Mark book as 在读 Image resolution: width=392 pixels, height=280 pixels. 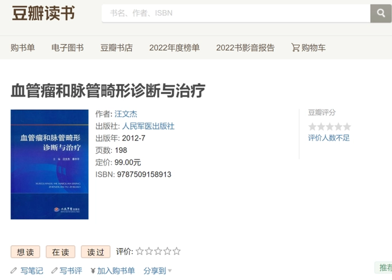tap(60, 252)
